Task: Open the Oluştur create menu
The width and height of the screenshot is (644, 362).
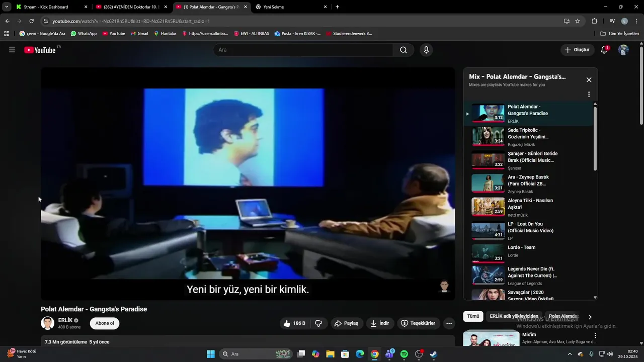Action: (x=577, y=50)
